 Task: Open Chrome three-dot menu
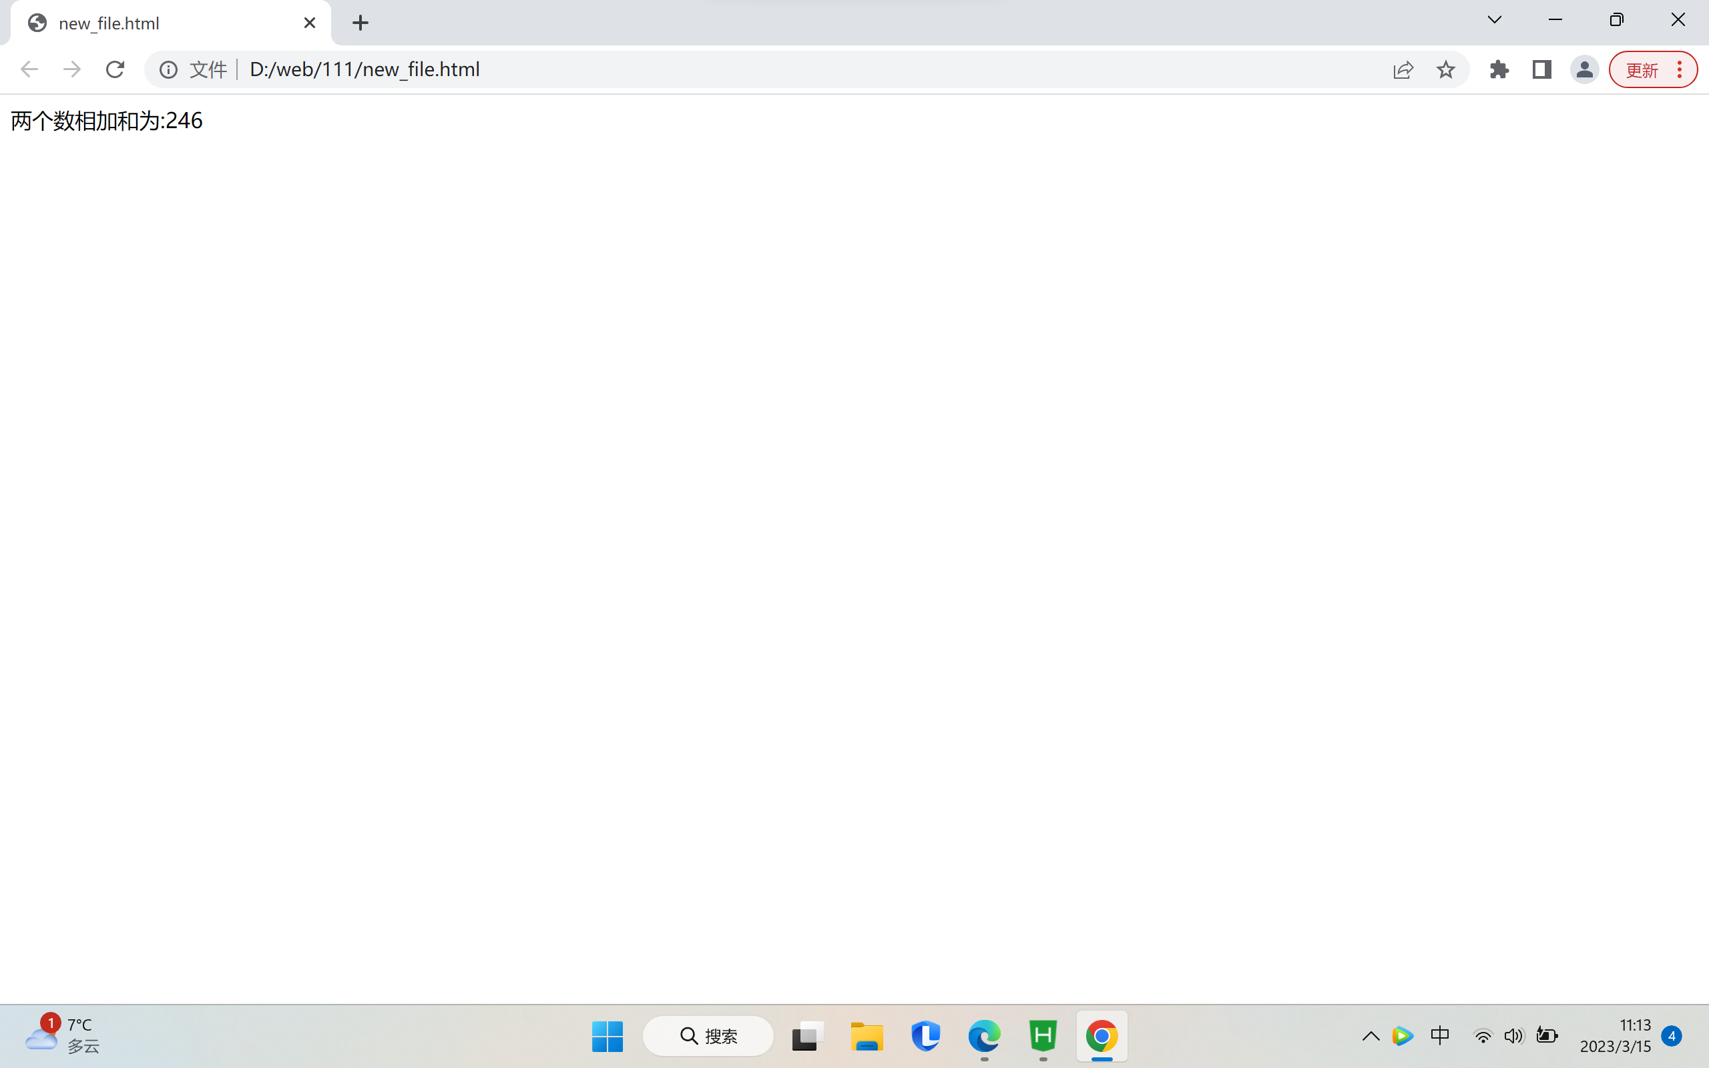1680,69
